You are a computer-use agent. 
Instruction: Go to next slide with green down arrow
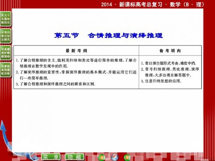127,158
